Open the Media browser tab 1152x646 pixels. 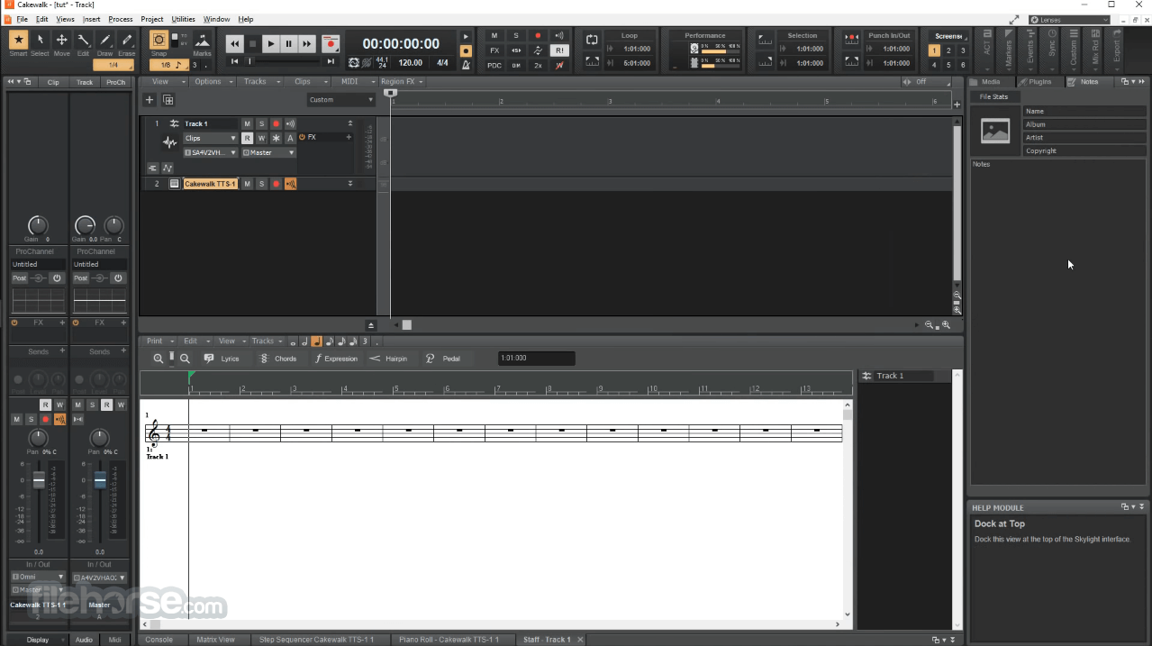tap(991, 82)
